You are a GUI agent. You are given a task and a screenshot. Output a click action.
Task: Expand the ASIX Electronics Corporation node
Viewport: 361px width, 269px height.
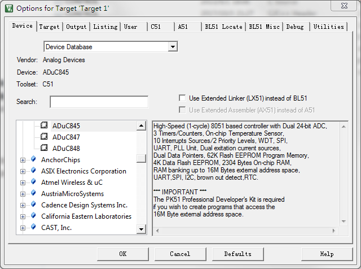tap(23, 171)
